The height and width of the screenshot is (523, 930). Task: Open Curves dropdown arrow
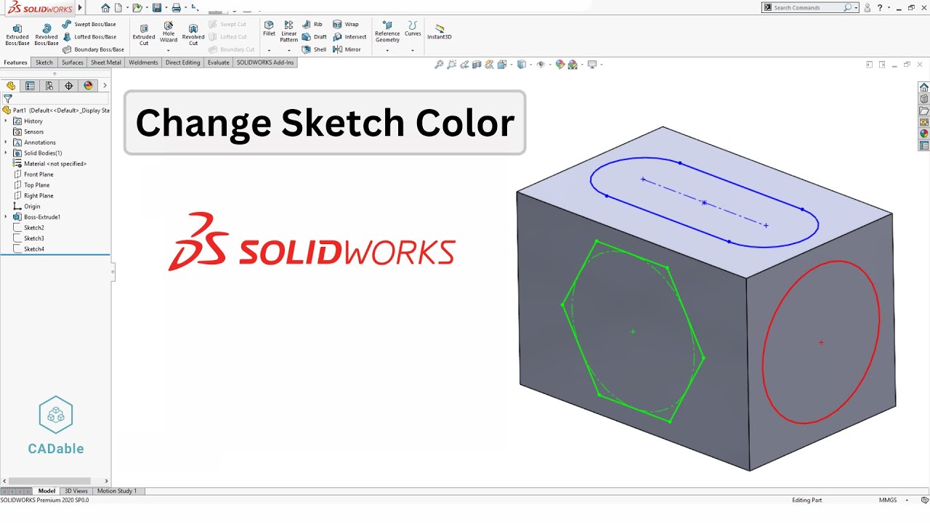click(x=413, y=50)
